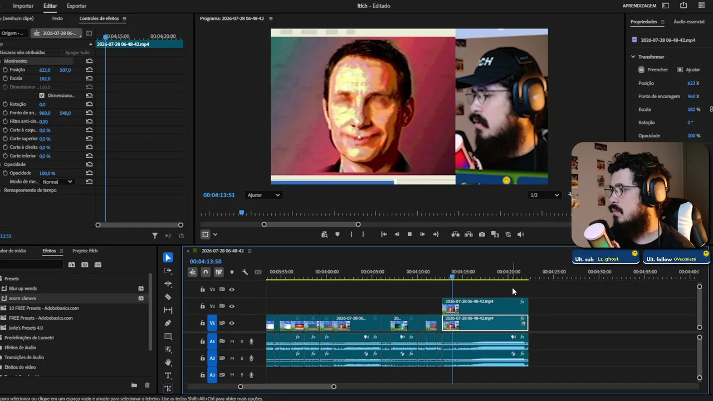The width and height of the screenshot is (713, 401).
Task: Click the Lift button in Program monitor
Action: [x=455, y=234]
